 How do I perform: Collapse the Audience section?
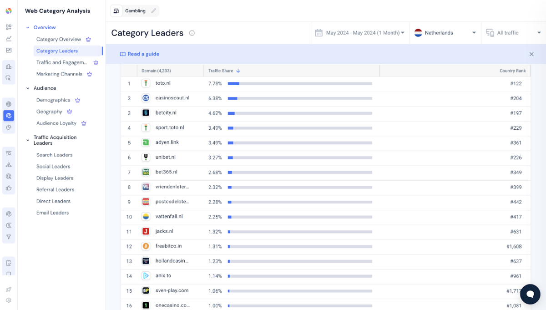(x=28, y=88)
